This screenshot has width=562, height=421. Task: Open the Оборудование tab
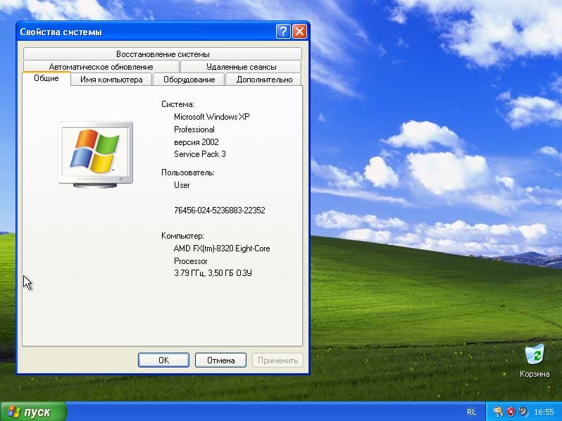point(189,80)
